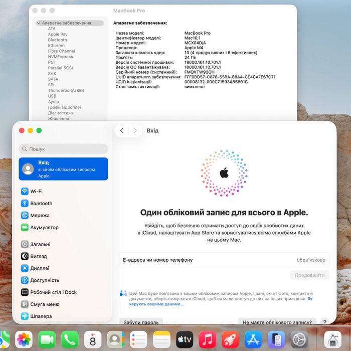Collapse Апаратне забезпечення tree in MacBook Pro window
The width and height of the screenshot is (351, 351).
[x=39, y=23]
